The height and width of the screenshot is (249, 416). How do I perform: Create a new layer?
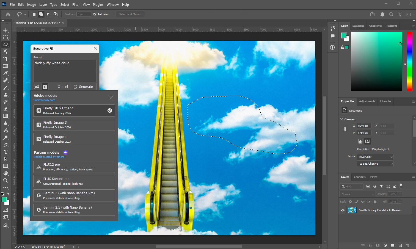tap(400, 245)
